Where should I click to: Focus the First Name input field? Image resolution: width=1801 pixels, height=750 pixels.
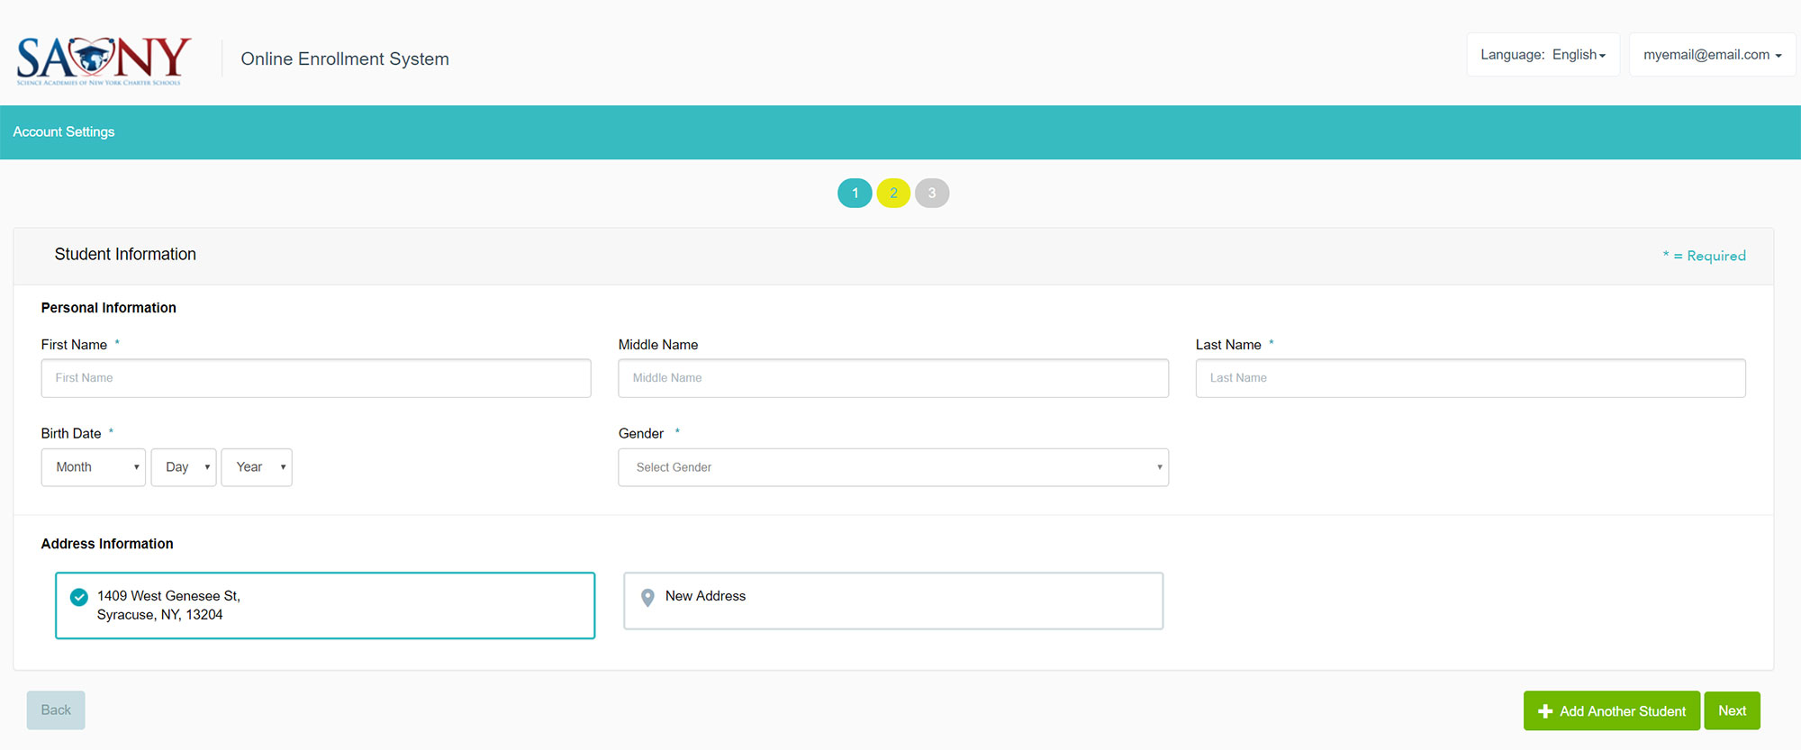(x=316, y=378)
